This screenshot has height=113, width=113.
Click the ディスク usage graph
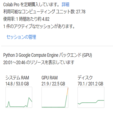(91, 97)
